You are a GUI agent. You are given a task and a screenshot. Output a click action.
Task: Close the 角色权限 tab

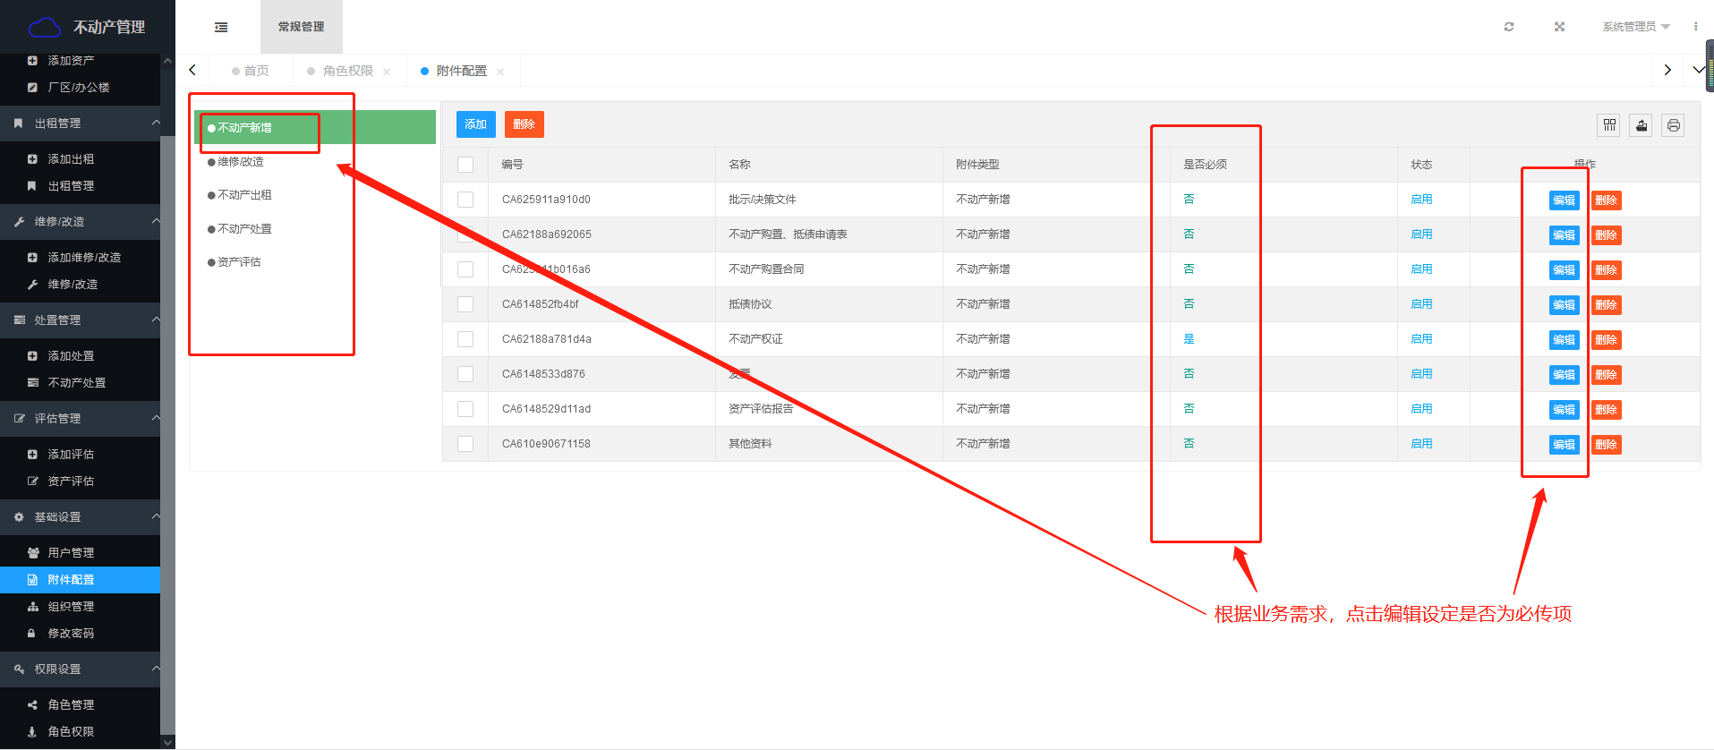[387, 72]
